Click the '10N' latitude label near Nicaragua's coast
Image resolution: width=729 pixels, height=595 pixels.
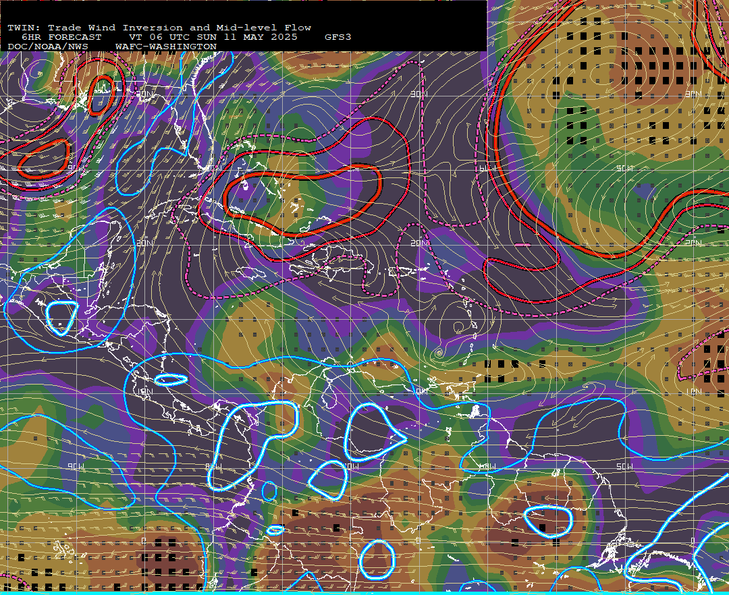[x=145, y=391]
